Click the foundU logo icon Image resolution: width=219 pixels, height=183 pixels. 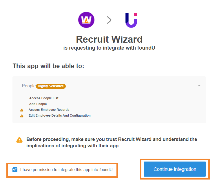tap(131, 20)
